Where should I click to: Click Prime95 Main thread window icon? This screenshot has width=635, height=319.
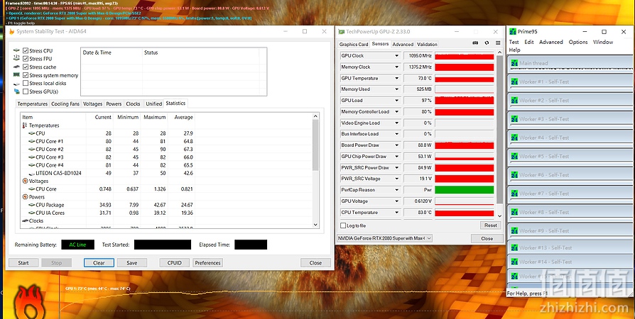pyautogui.click(x=514, y=63)
